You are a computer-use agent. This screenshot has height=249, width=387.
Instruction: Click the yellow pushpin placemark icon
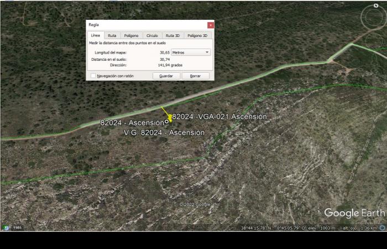click(170, 118)
